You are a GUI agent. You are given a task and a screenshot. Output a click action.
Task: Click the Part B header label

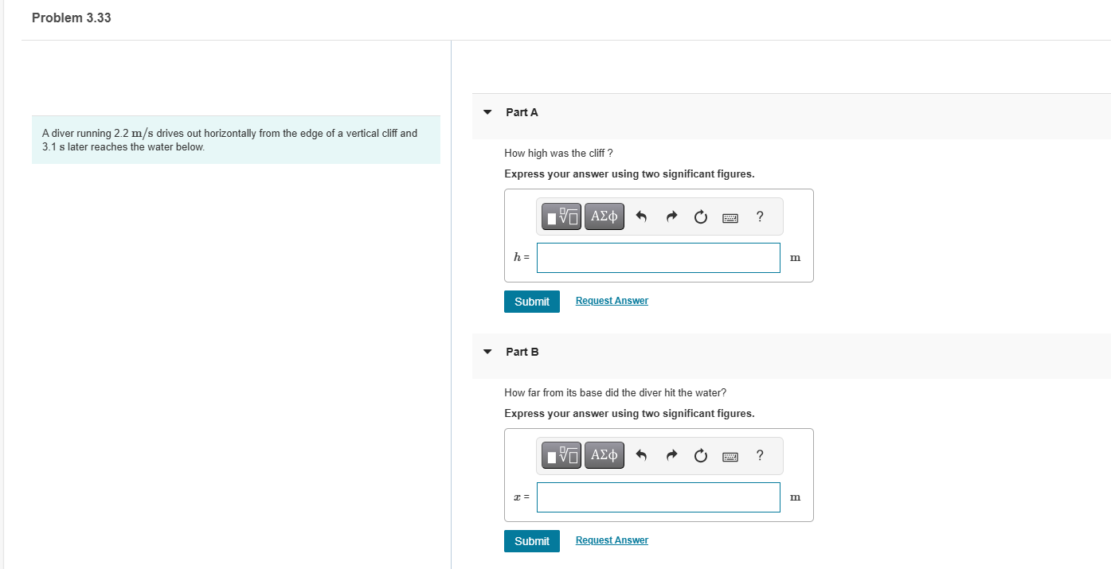tap(522, 352)
